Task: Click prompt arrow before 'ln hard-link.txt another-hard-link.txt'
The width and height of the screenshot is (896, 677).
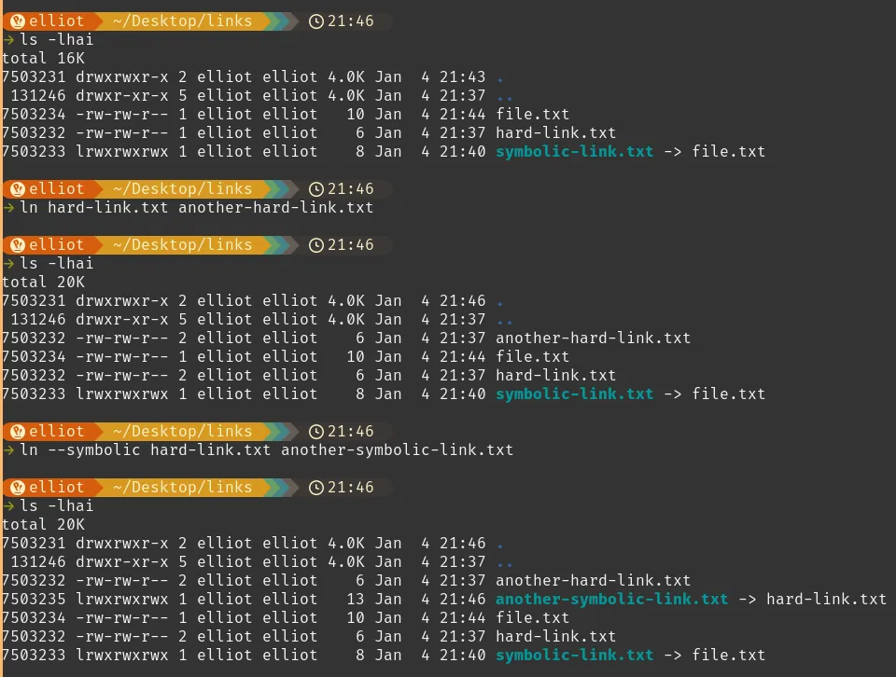Action: point(8,207)
